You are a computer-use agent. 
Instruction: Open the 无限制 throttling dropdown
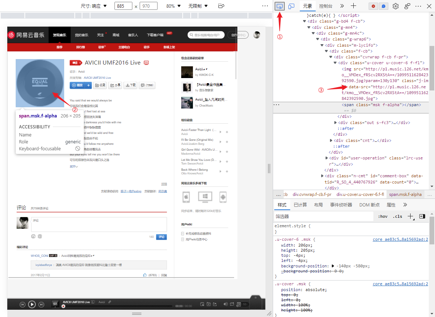coord(198,6)
